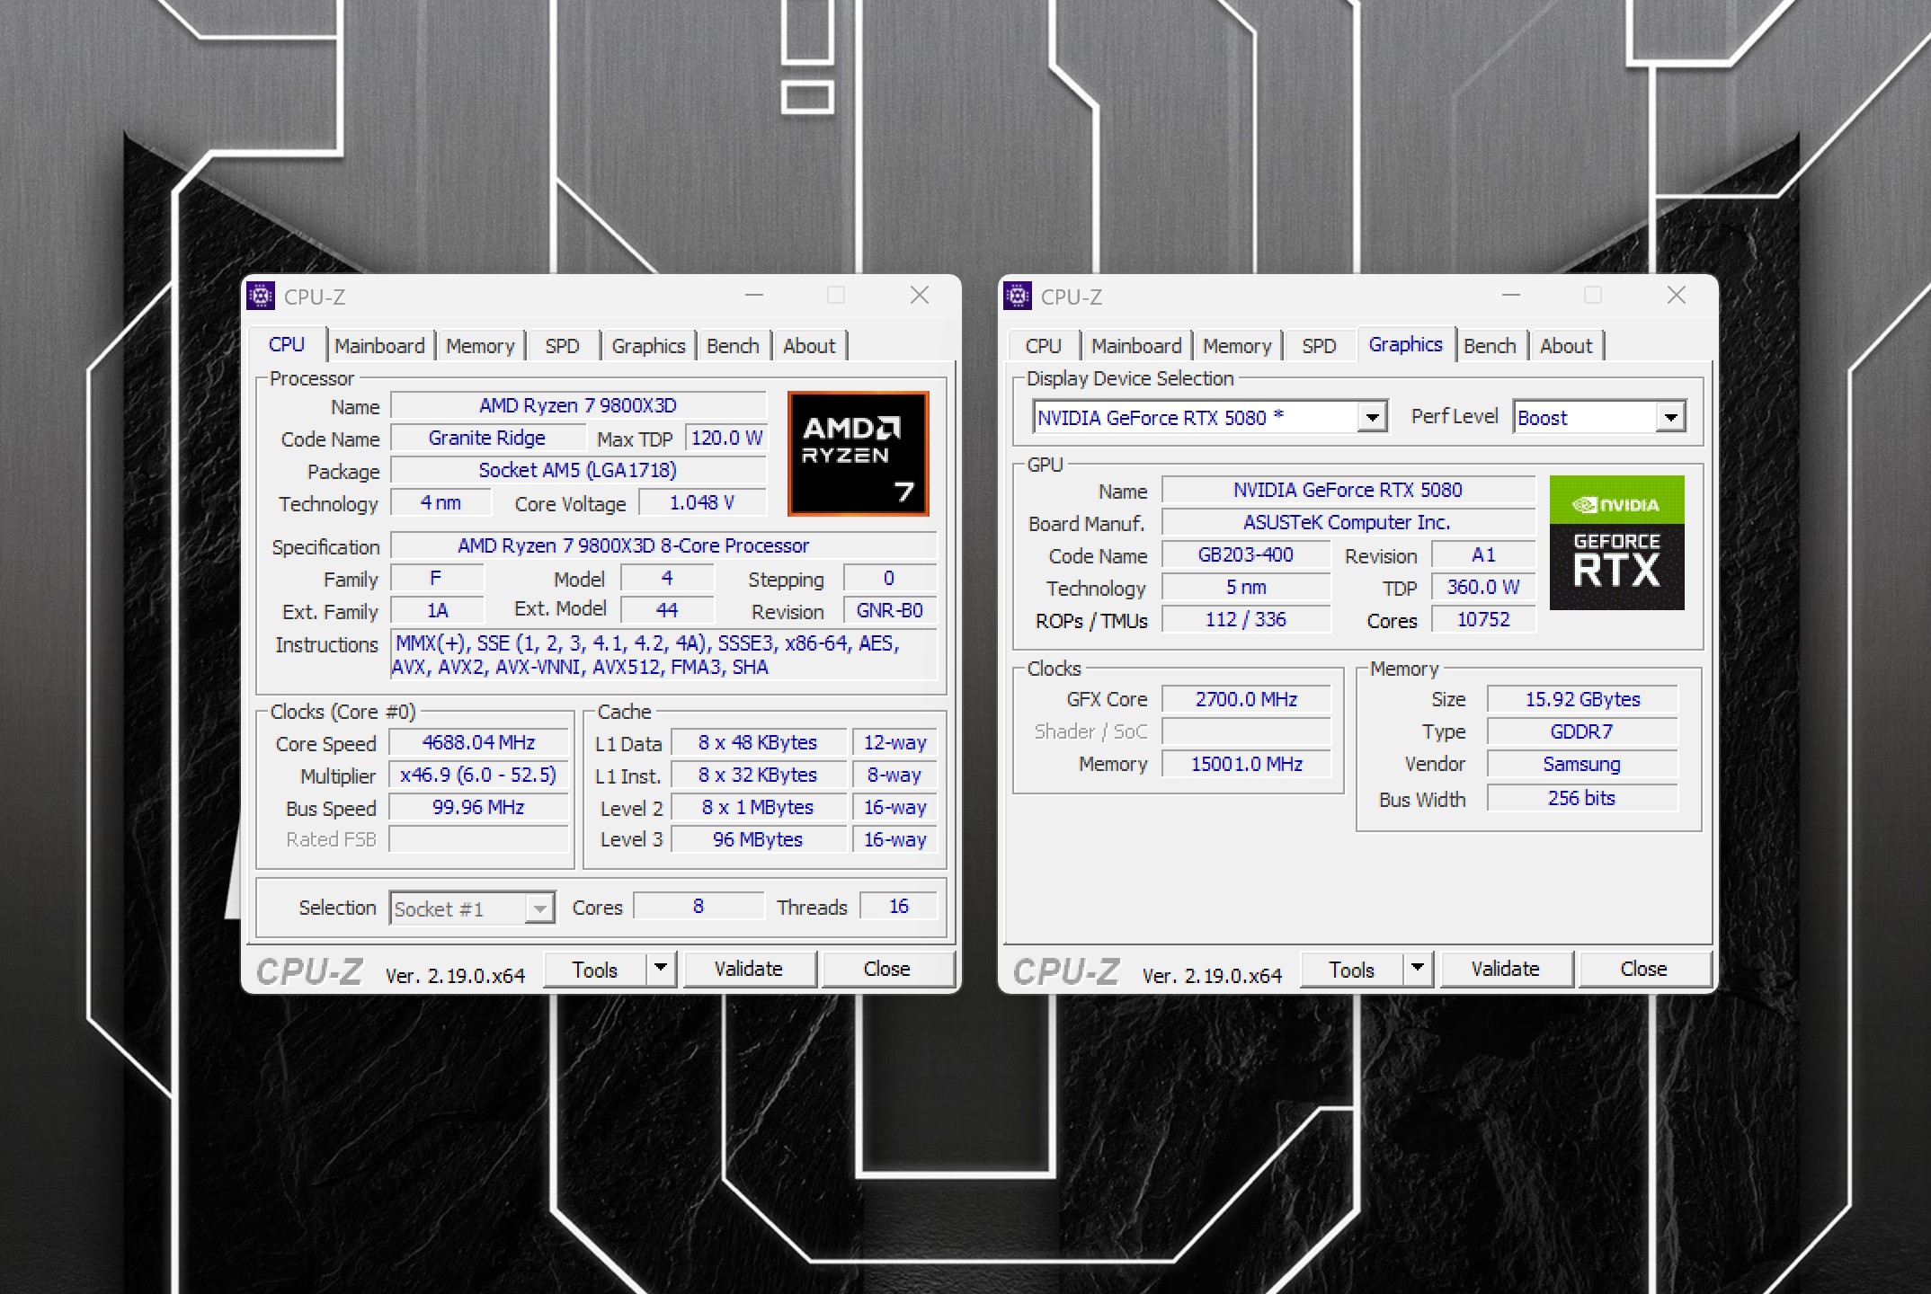The width and height of the screenshot is (1931, 1294).
Task: Click the NVIDIA GeForce RTX logo
Action: pyautogui.click(x=1616, y=543)
